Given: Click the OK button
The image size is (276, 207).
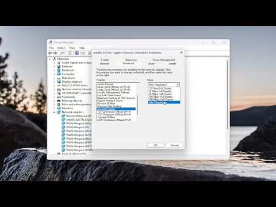Looking at the screenshot, I should pos(156,145).
